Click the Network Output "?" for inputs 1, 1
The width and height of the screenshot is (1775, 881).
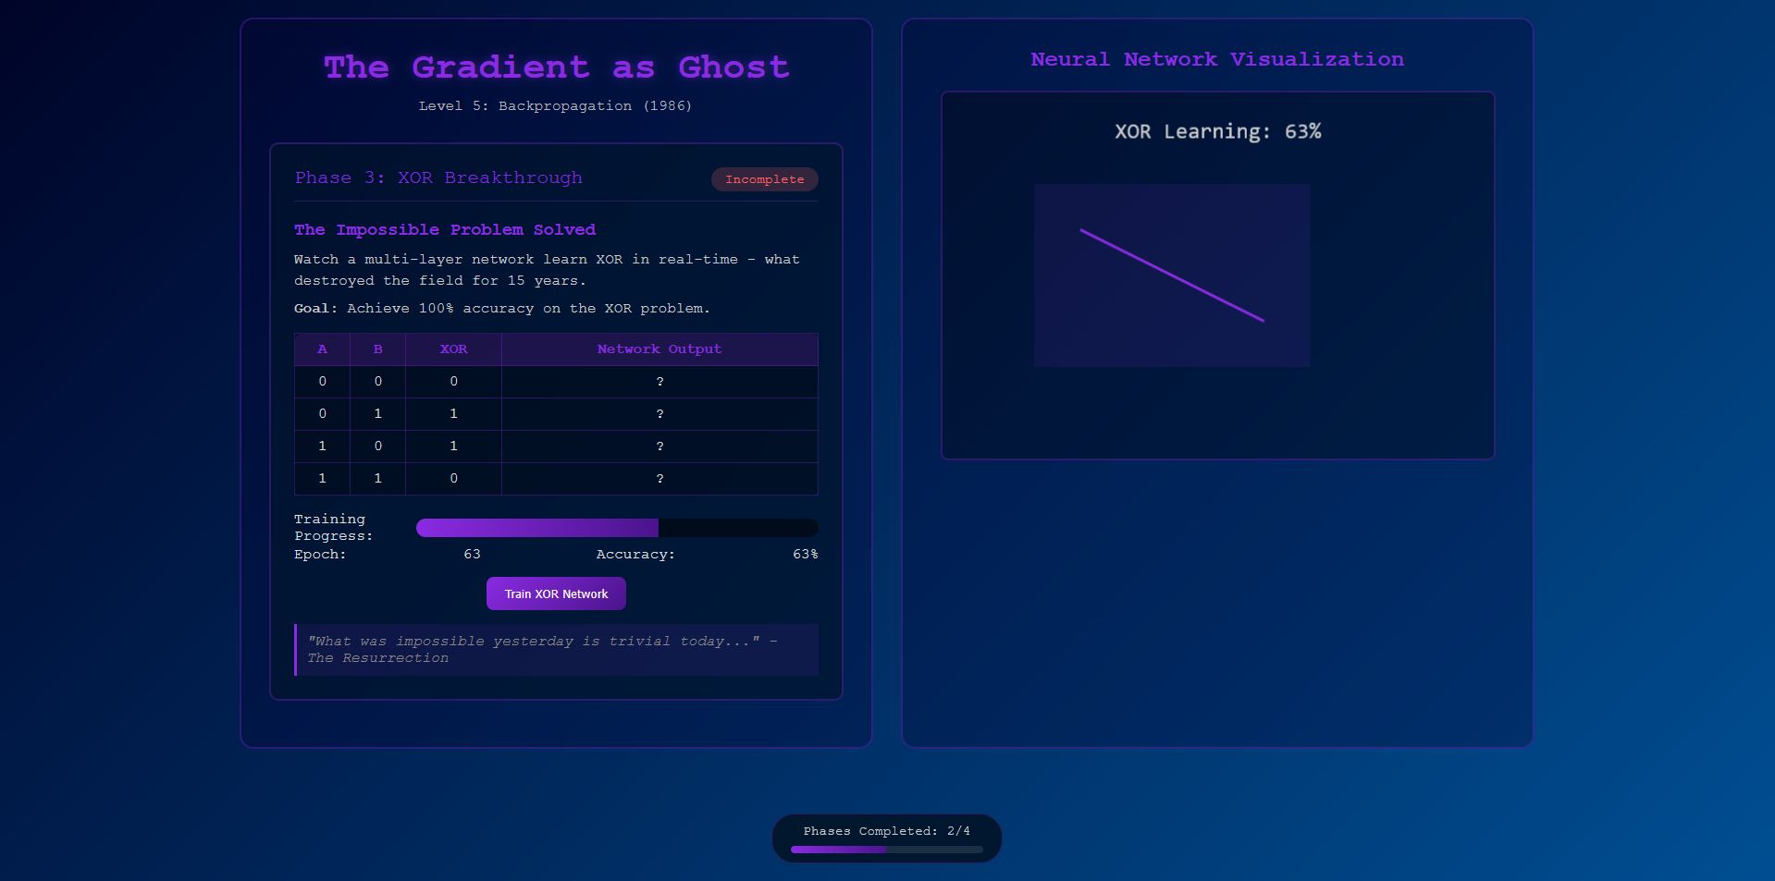coord(659,479)
